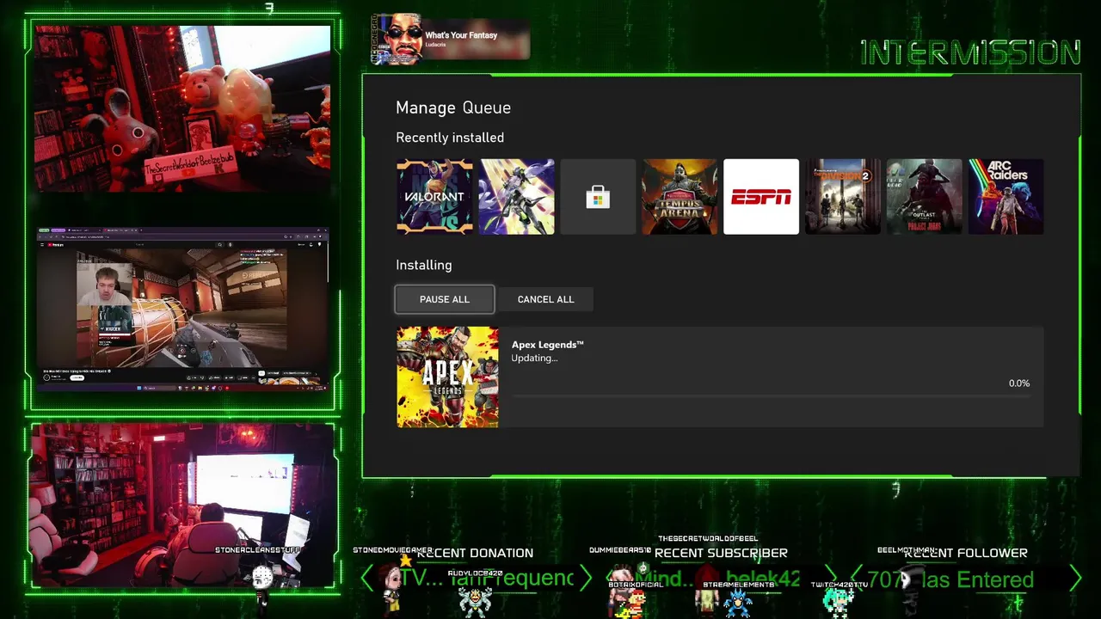1101x619 pixels.
Task: Click right arrow of Recent Donation ticker
Action: pyautogui.click(x=586, y=579)
